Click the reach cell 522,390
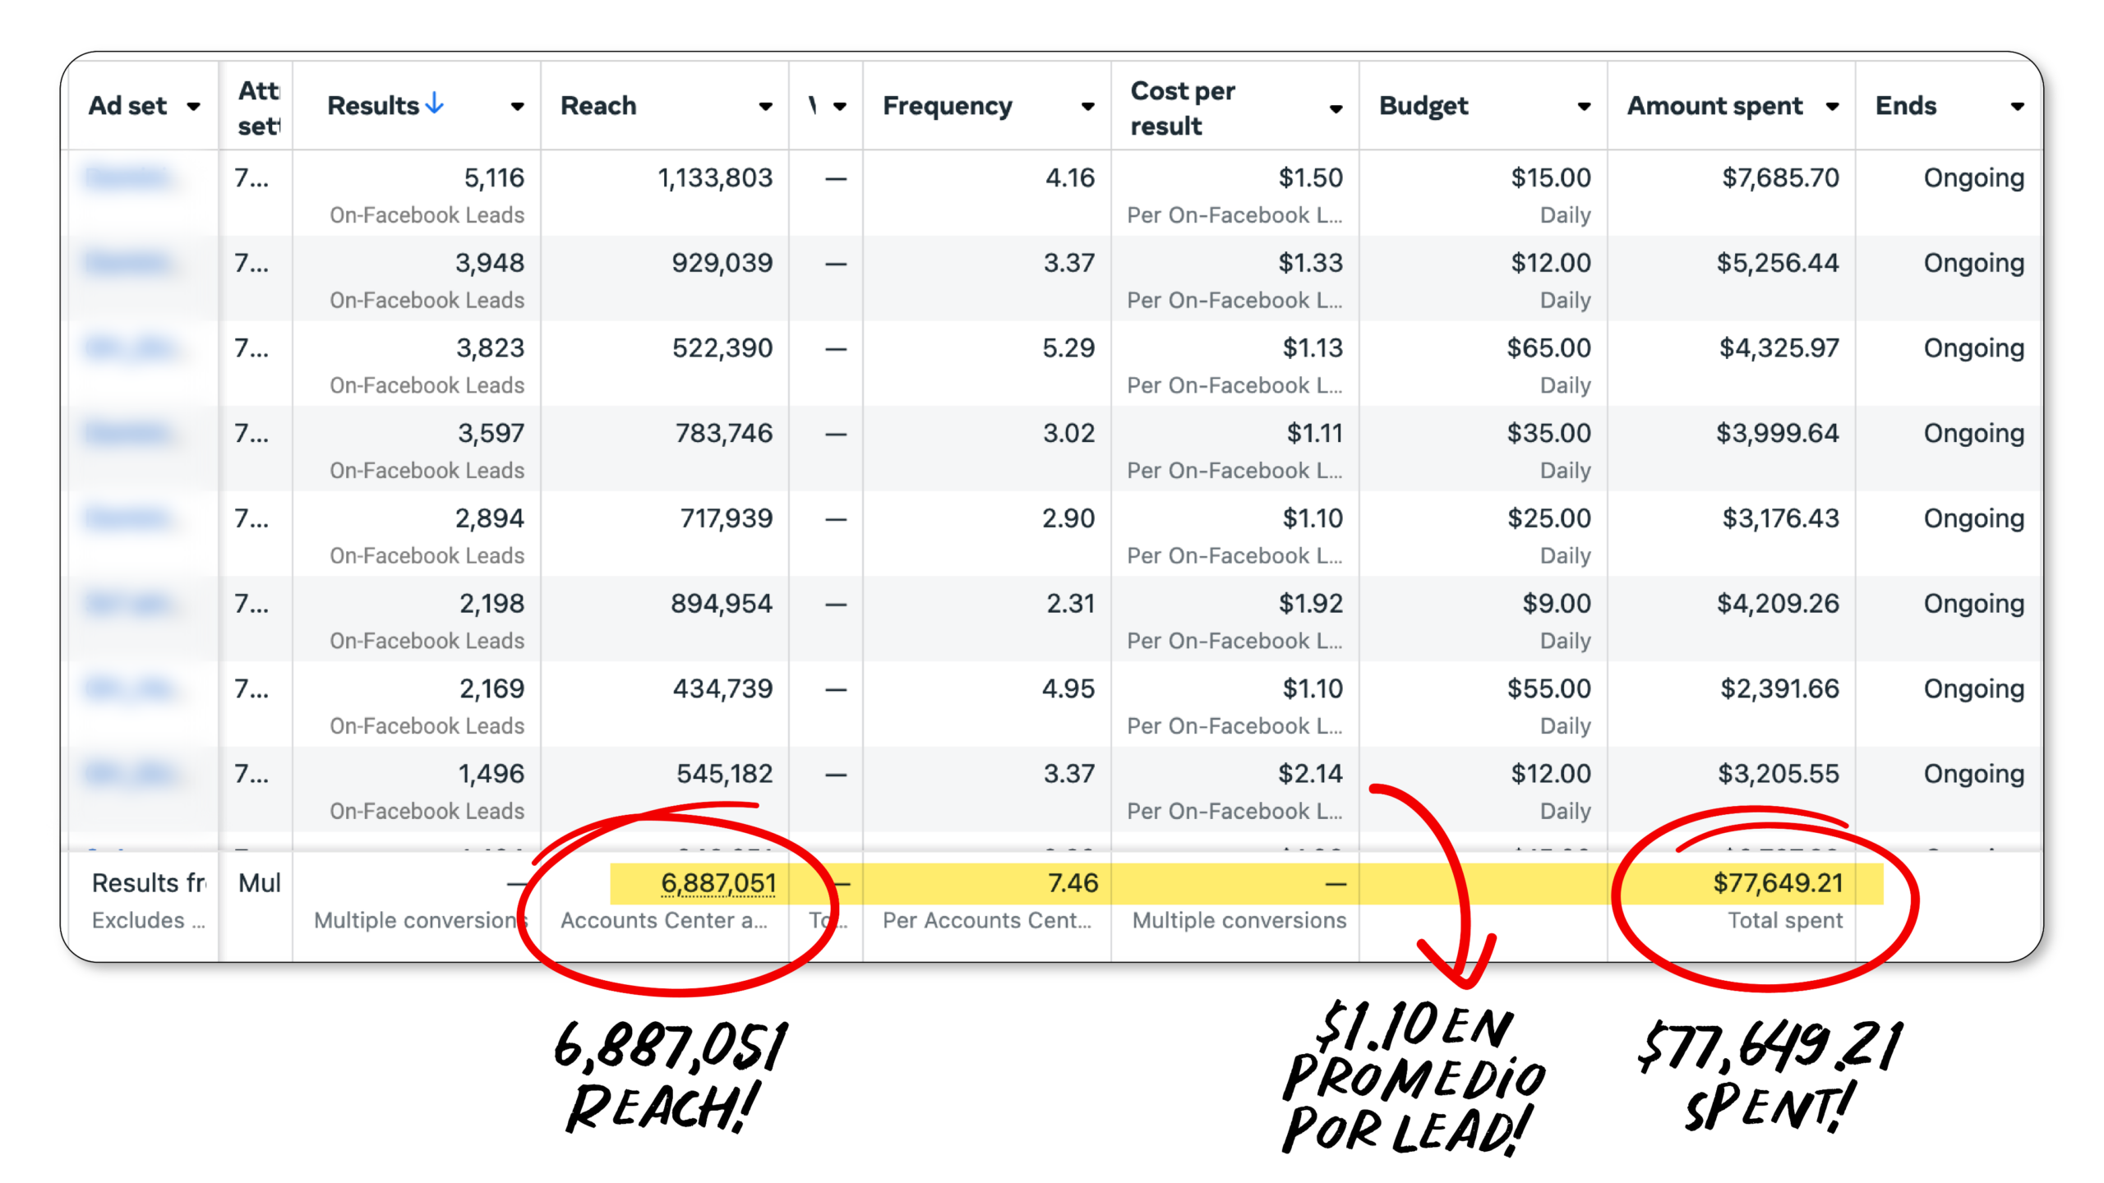This screenshot has width=2104, height=1183. 722,348
